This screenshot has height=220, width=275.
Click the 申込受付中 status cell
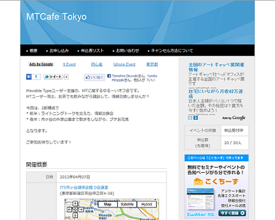click(x=235, y=131)
